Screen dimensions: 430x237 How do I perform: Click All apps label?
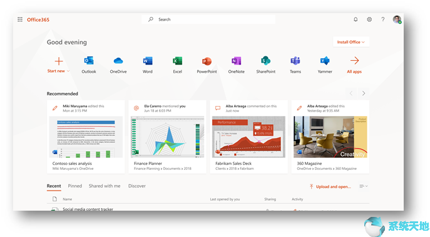pyautogui.click(x=354, y=71)
